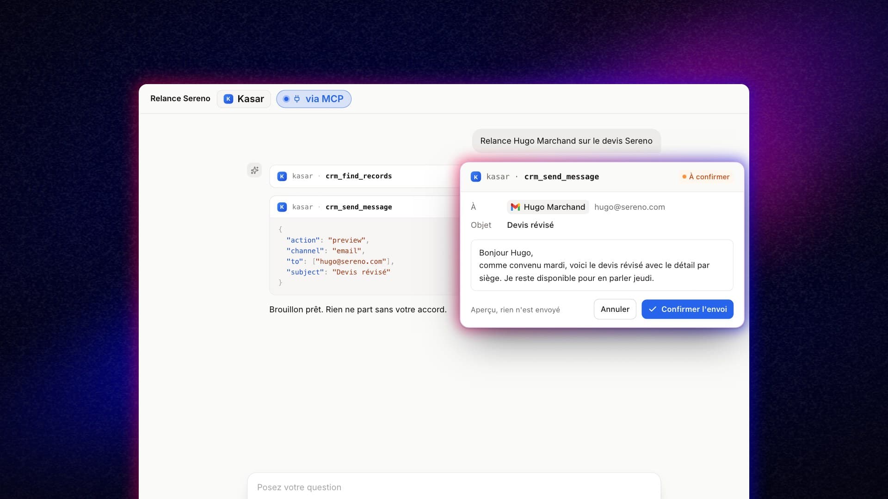The image size is (888, 499).
Task: Cancel the message with the Annuler button
Action: 615,309
